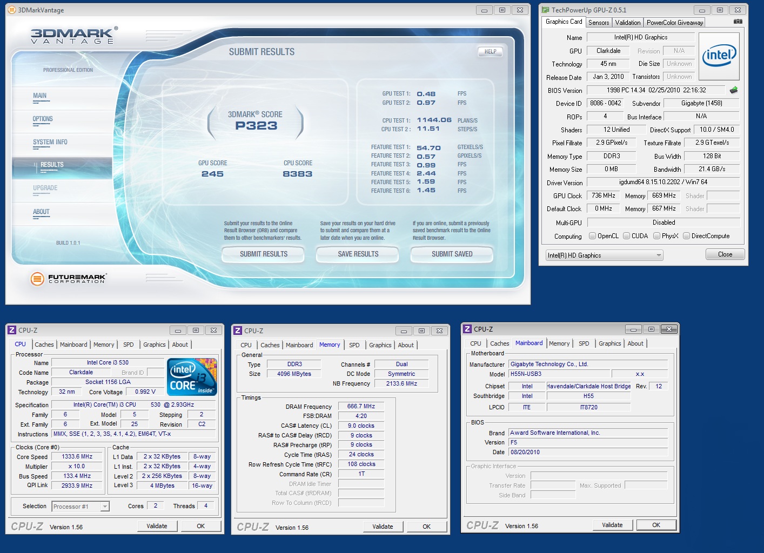Click the SUBMIT RESULTS button
The image size is (764, 553).
[264, 254]
